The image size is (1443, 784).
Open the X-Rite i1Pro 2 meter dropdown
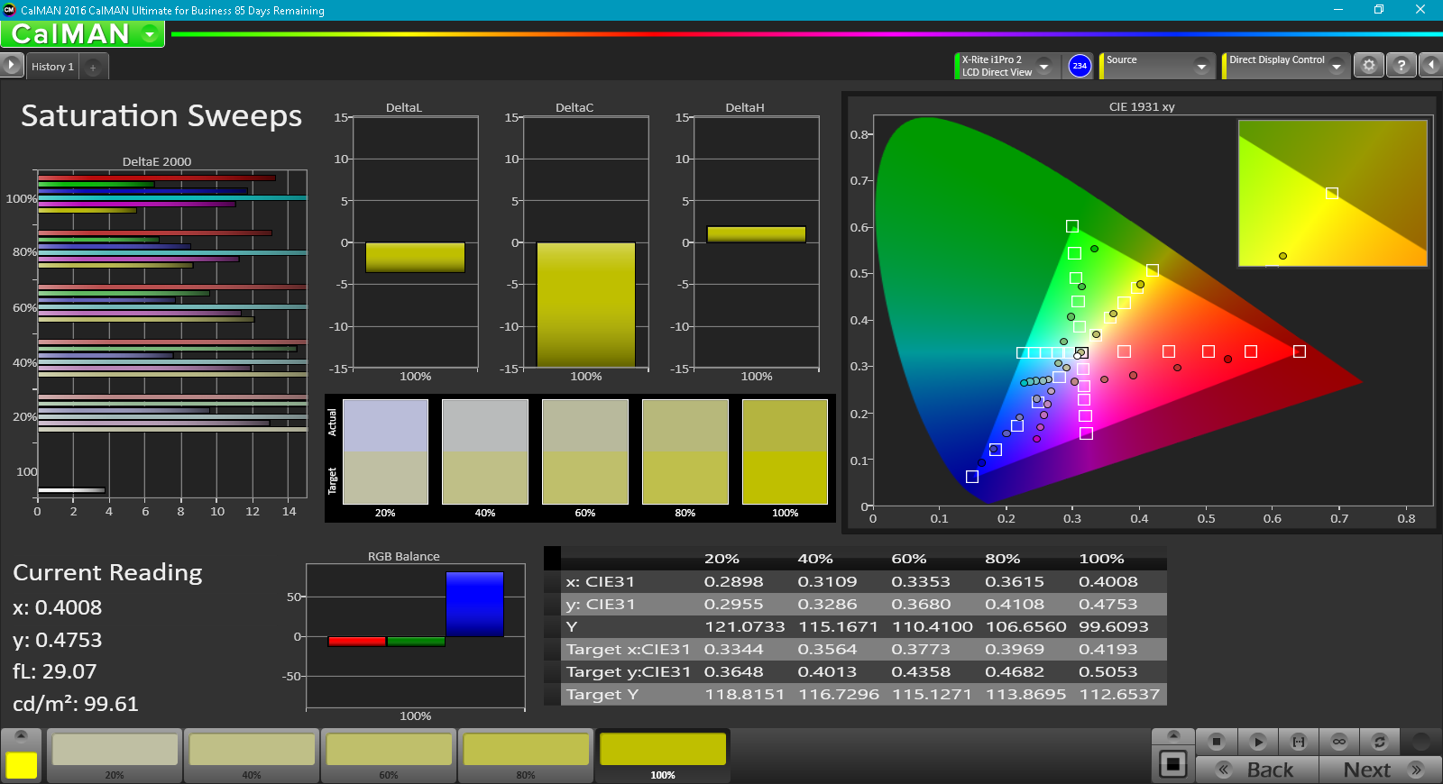pyautogui.click(x=1043, y=66)
